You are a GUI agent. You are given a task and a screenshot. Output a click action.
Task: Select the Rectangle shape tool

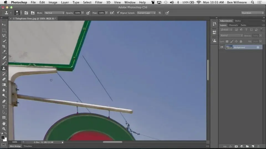point(4,118)
